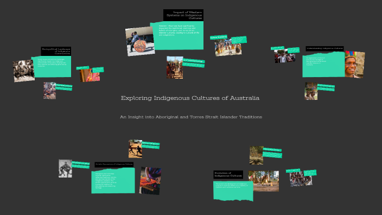
Task: Click the green panel starting 'The growth and development of indigenous'
Action: point(233,191)
